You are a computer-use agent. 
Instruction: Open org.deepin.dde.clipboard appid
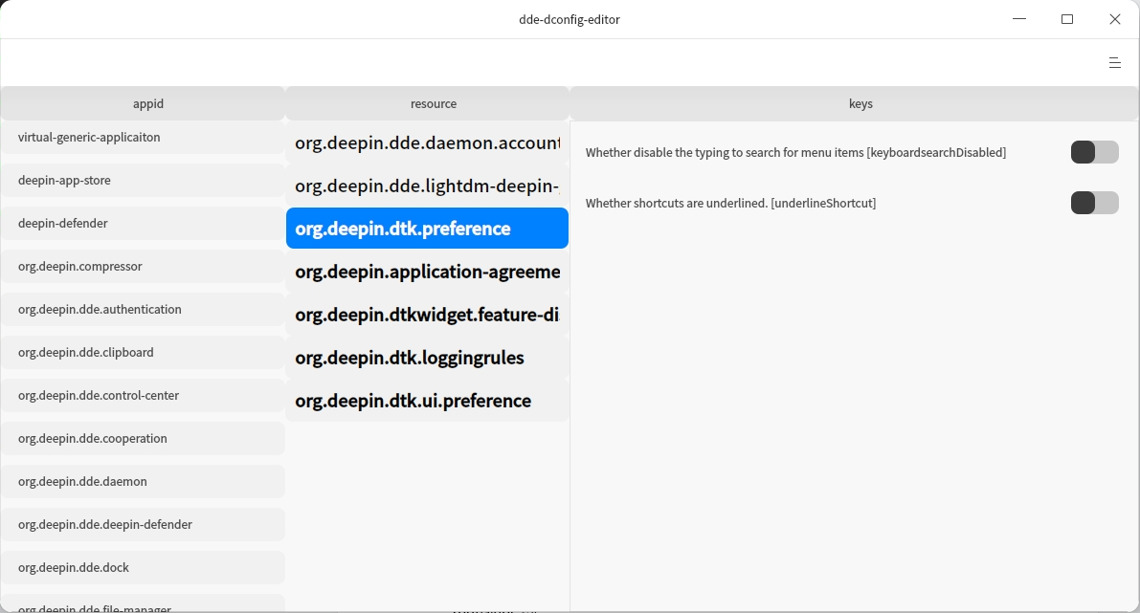coord(143,352)
